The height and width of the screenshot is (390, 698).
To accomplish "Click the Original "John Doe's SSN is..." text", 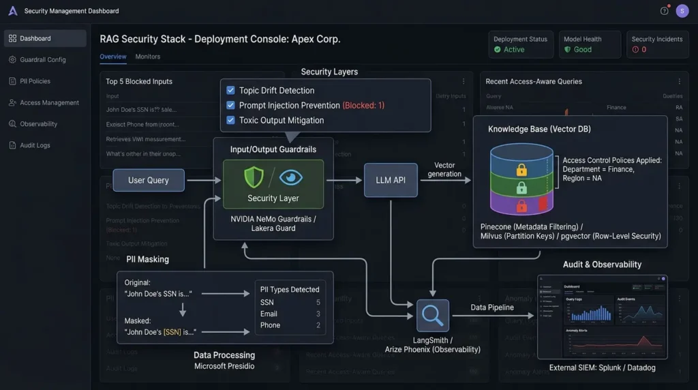I will [158, 294].
